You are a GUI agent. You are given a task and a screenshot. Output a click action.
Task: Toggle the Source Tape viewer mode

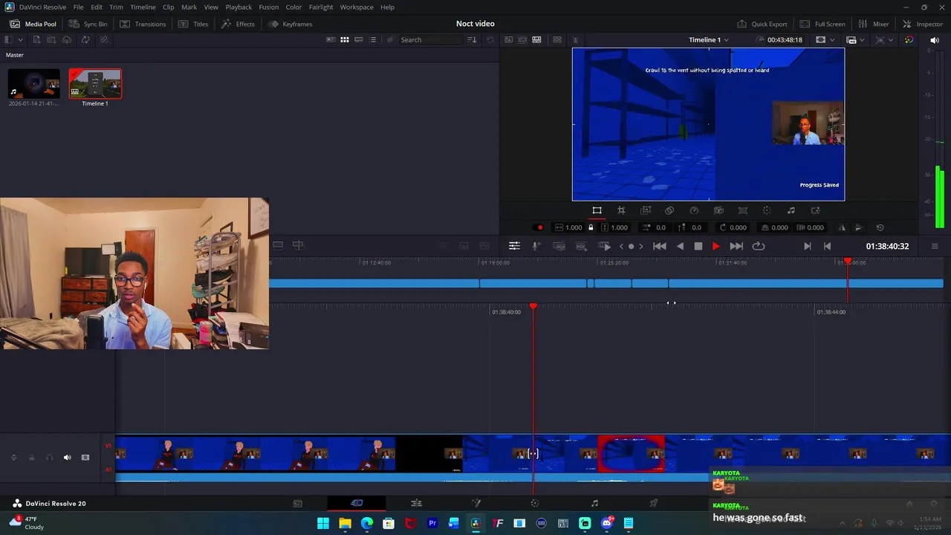(522, 39)
